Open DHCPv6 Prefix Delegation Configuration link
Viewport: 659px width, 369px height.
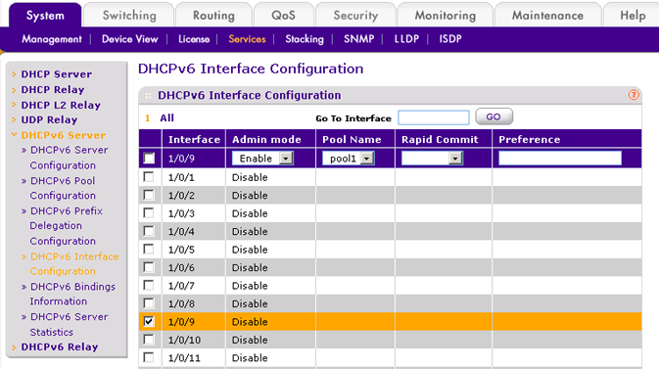tap(66, 226)
